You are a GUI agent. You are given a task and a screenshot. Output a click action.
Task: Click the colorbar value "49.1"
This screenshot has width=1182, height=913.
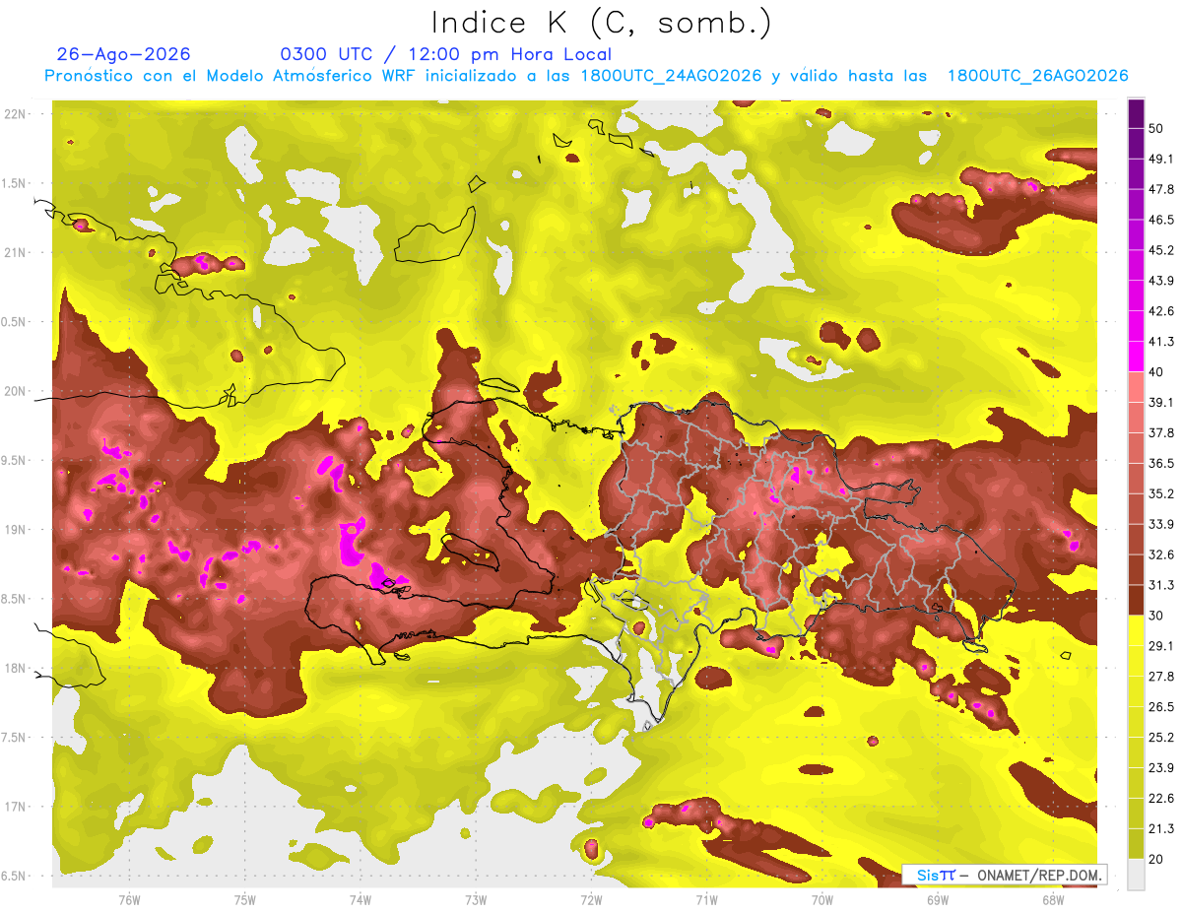pyautogui.click(x=1160, y=159)
